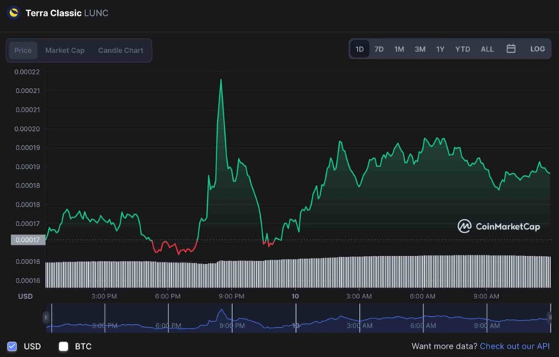Switch to the Market Cap tab
This screenshot has height=357, width=559.
[x=64, y=51]
